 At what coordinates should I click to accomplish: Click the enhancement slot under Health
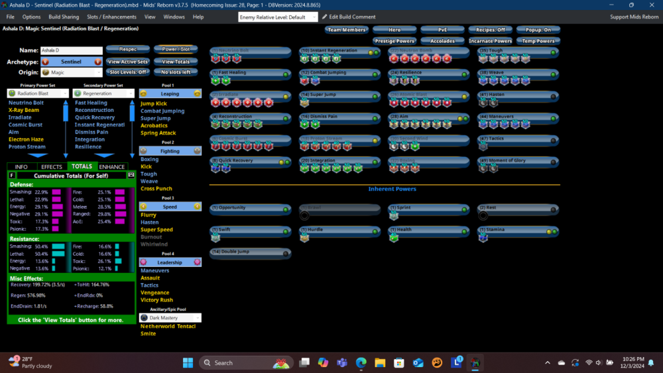393,238
